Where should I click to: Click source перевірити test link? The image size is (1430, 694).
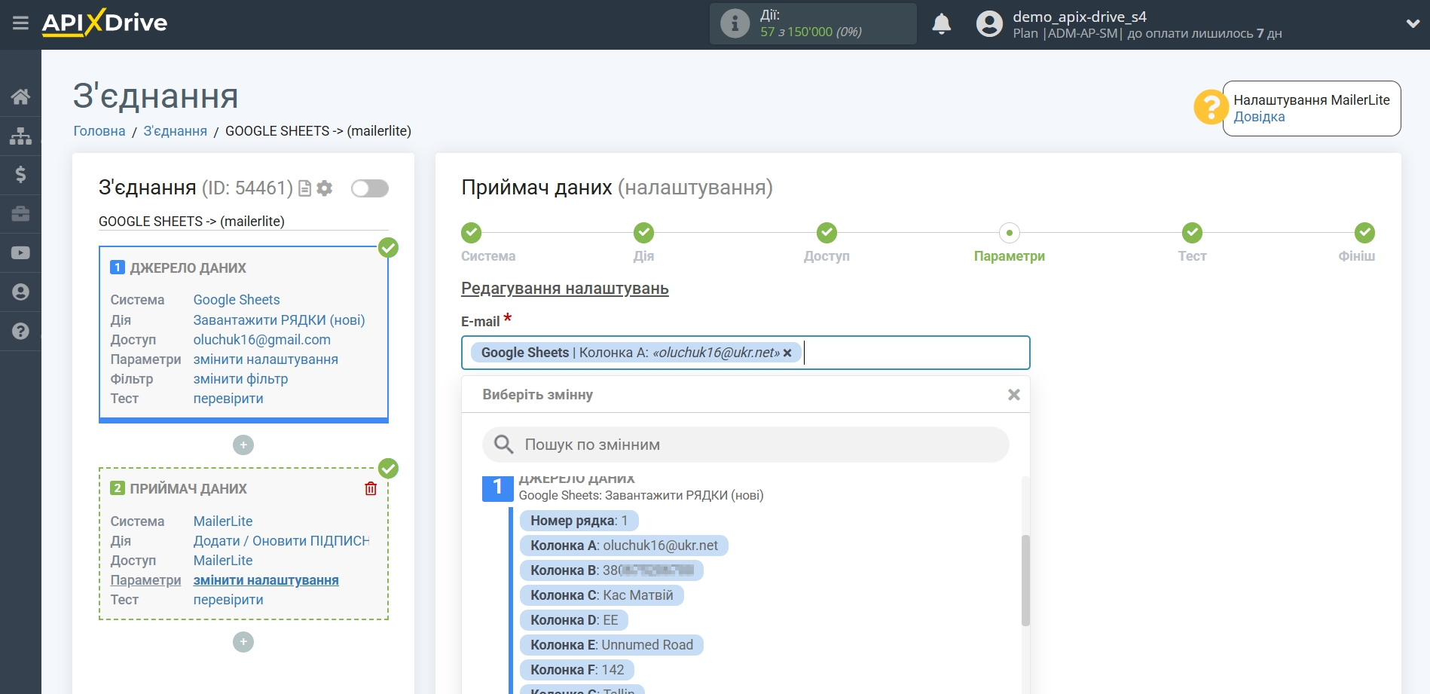pyautogui.click(x=228, y=399)
